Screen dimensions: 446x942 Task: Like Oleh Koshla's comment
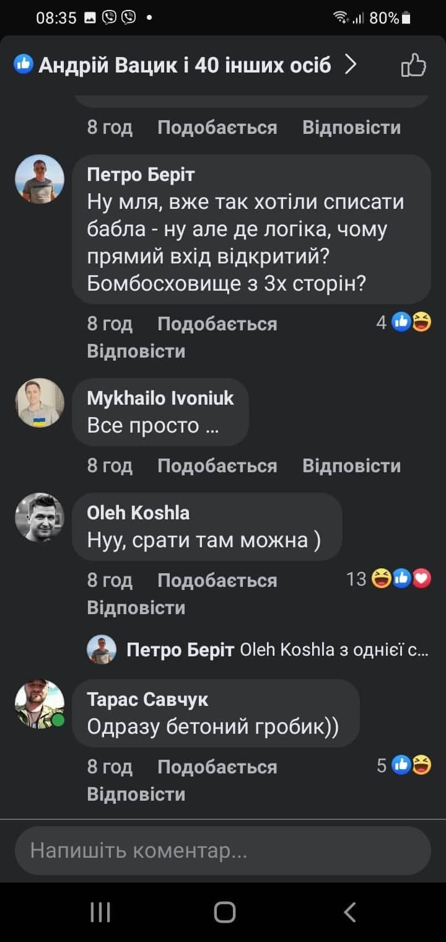(x=217, y=580)
